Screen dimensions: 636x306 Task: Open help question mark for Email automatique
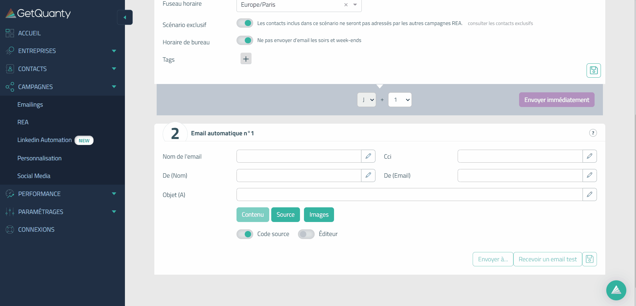[x=593, y=133]
